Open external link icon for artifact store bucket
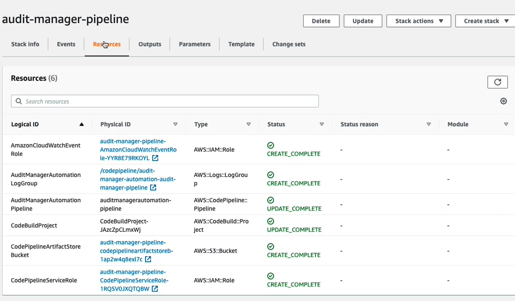 click(148, 259)
